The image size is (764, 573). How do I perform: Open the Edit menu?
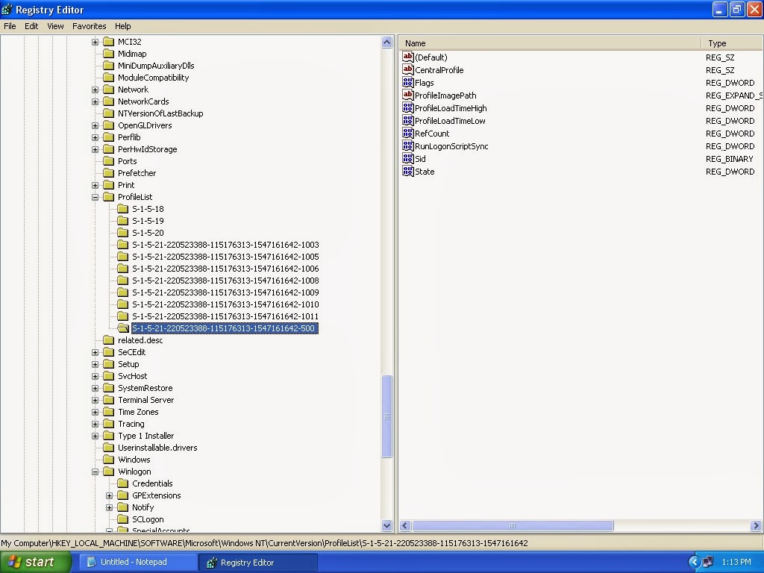[x=31, y=26]
